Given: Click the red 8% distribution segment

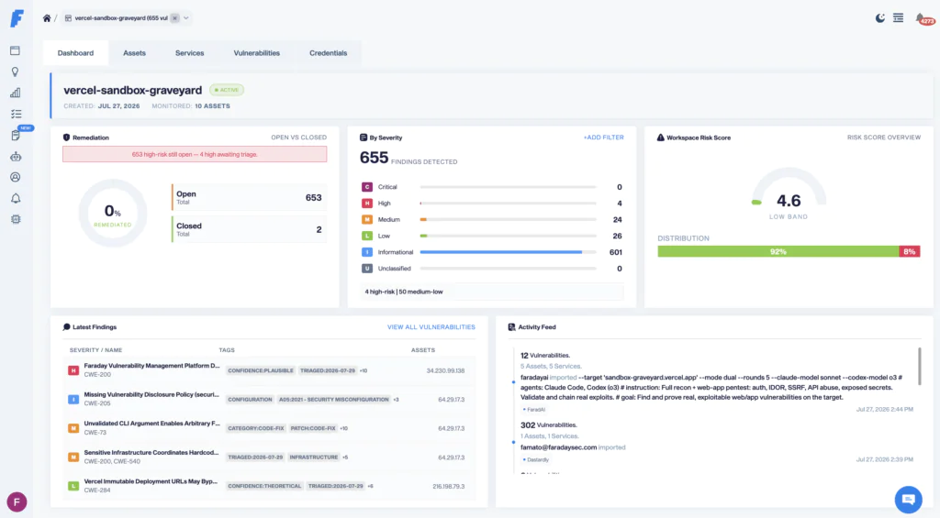Looking at the screenshot, I should click(910, 251).
